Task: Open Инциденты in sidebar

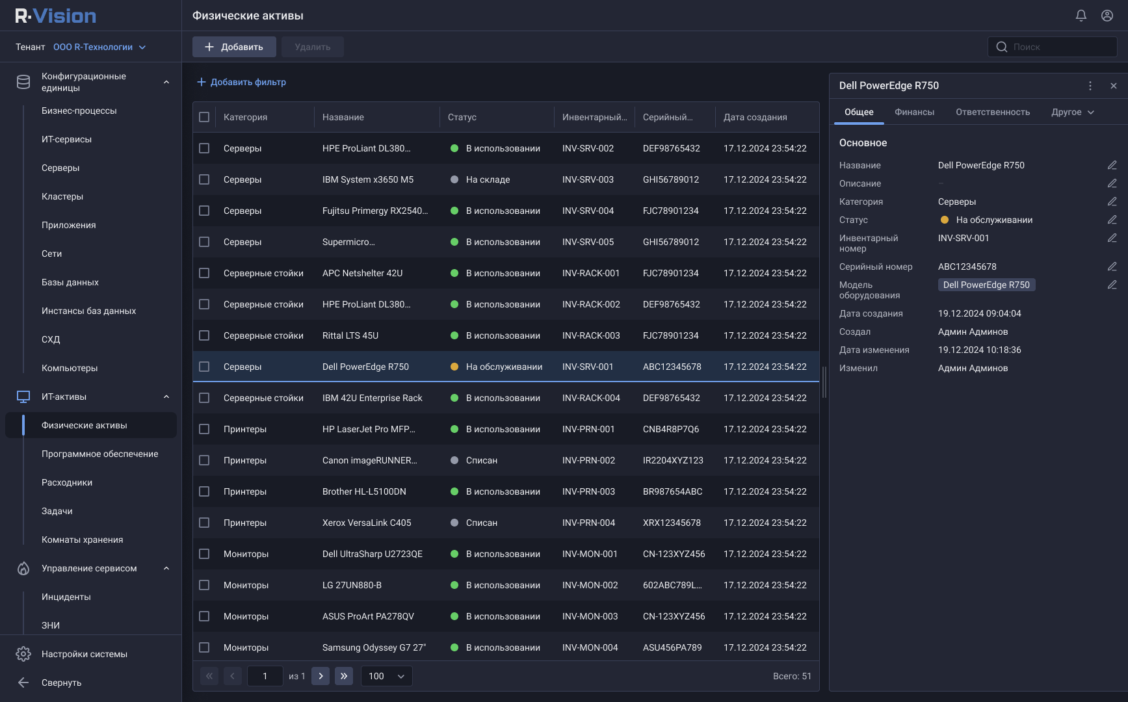Action: click(66, 597)
